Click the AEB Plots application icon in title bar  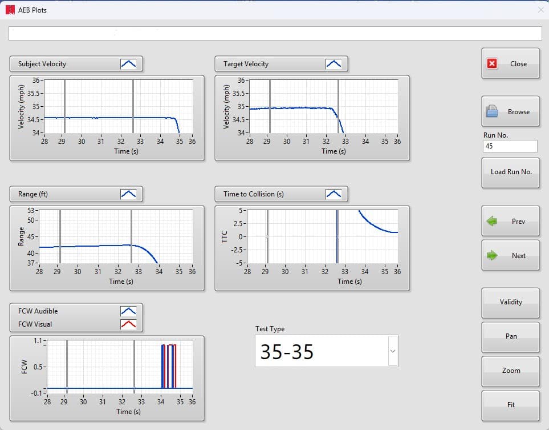pos(10,10)
